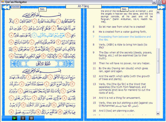Click the translation scrollbar thumb
The width and height of the screenshot is (166, 122).
point(158,61)
